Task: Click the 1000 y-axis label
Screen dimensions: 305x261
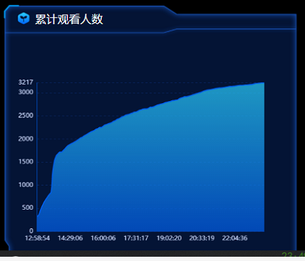Action: point(26,185)
